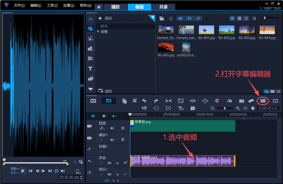Sort clips in the library
283x184 pixels.
point(254,18)
